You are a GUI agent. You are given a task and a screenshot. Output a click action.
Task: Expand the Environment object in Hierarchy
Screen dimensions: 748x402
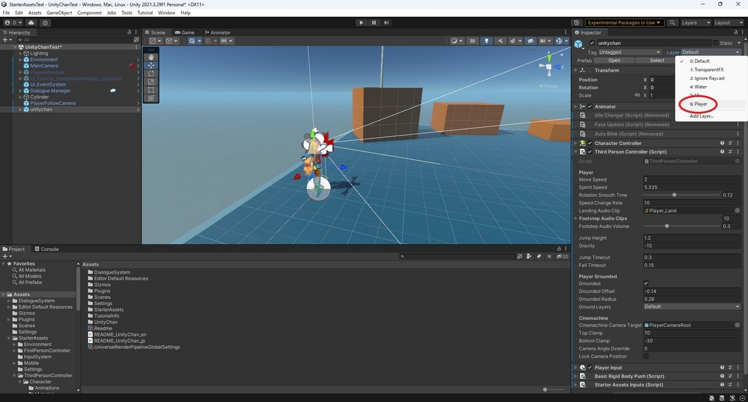[21, 60]
